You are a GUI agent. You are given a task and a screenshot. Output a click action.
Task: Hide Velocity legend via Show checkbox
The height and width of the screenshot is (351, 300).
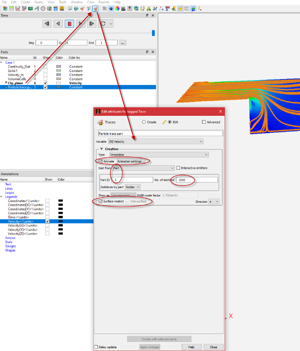click(x=48, y=222)
